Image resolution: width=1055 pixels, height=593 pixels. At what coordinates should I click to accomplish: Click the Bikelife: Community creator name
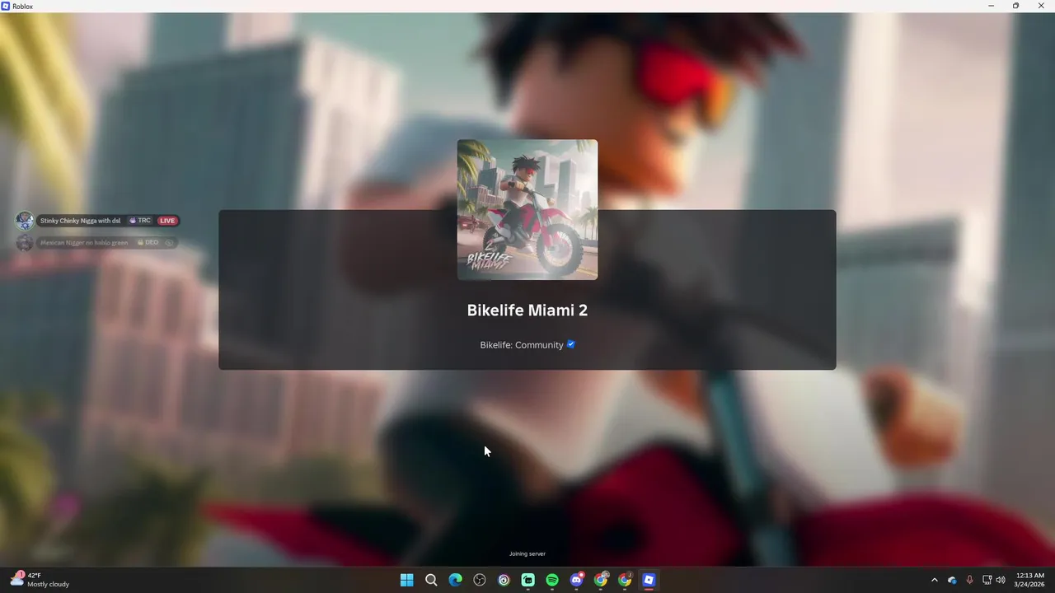coord(522,345)
